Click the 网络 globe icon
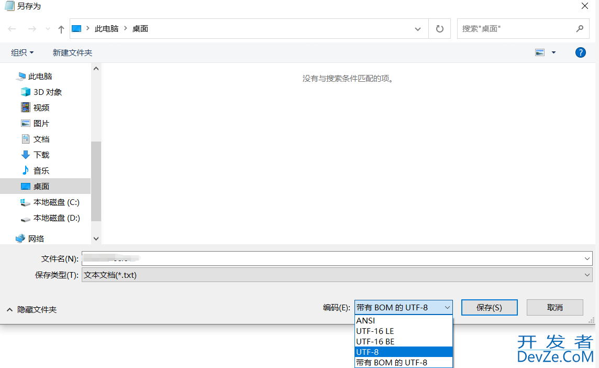The height and width of the screenshot is (368, 599). click(20, 239)
